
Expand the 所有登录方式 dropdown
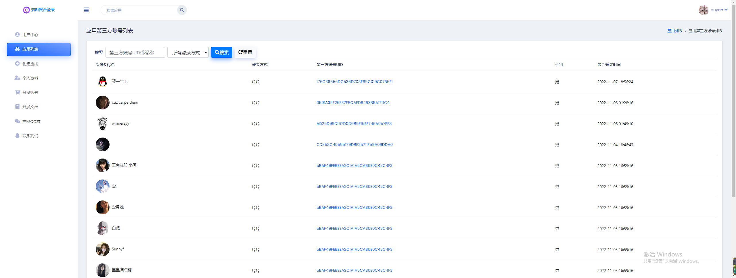coord(188,53)
